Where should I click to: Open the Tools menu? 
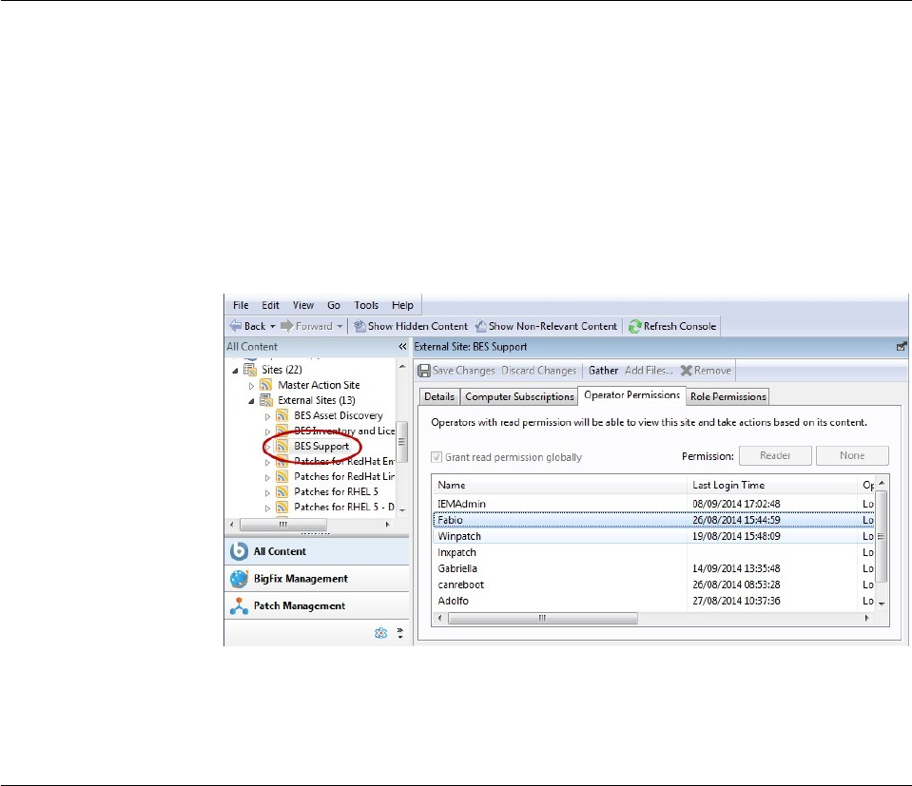pyautogui.click(x=366, y=305)
